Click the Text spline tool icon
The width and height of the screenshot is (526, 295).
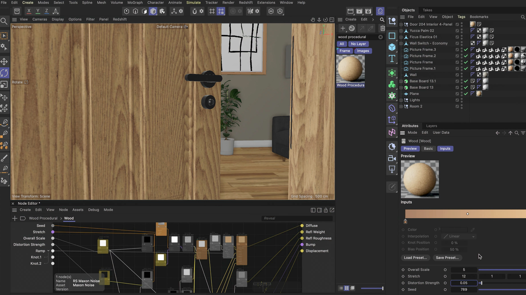392,58
